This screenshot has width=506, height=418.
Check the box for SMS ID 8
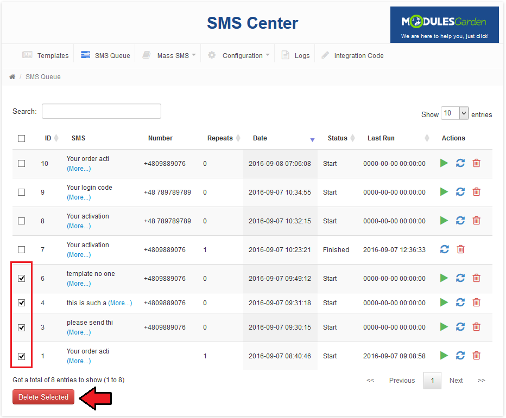[x=21, y=221]
